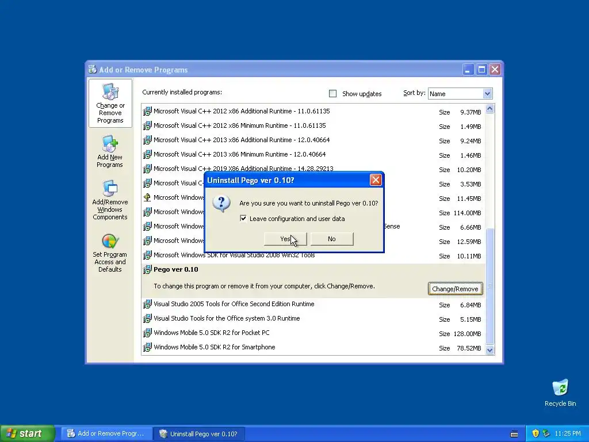Click the 128.00MB size value
The image size is (589, 442).
pyautogui.click(x=467, y=334)
